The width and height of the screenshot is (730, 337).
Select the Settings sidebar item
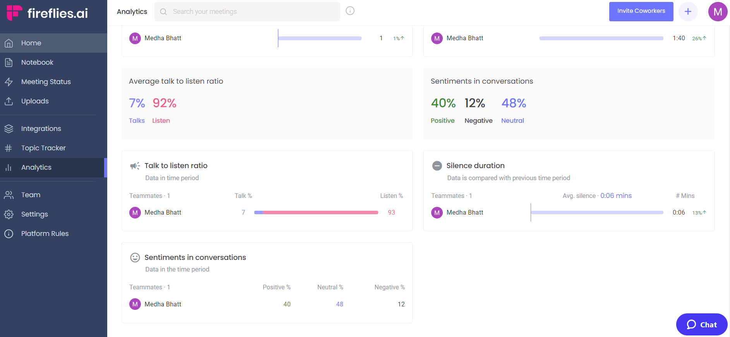34,214
